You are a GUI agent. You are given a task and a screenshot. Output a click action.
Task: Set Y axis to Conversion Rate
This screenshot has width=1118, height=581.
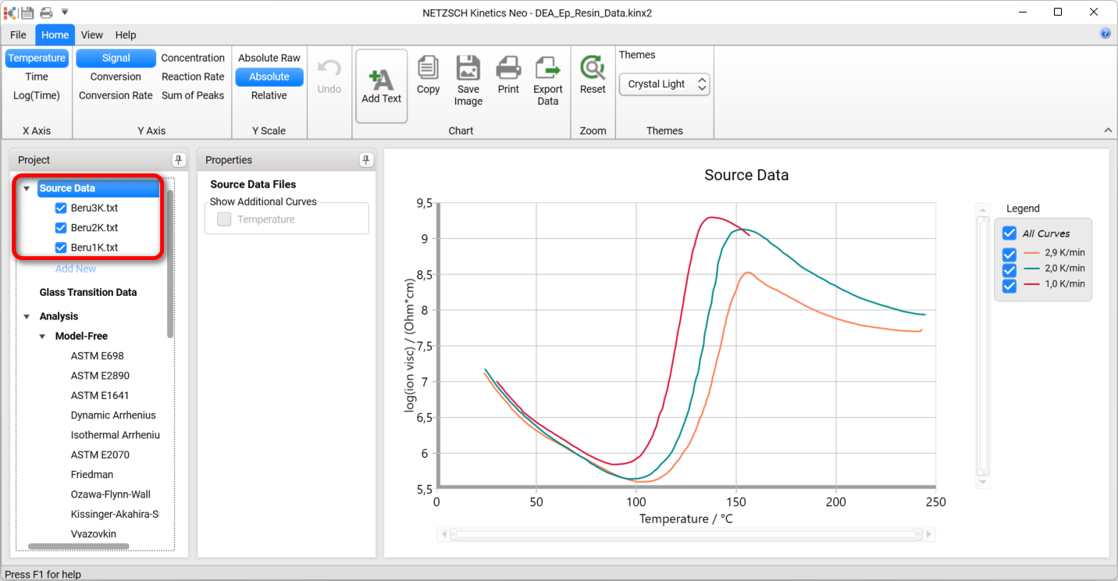116,95
